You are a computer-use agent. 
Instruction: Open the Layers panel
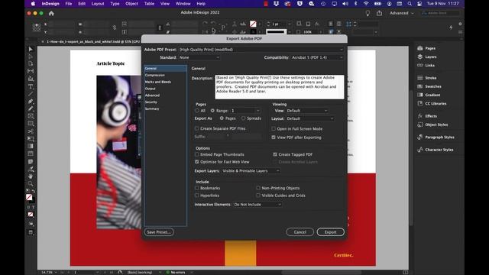point(427,57)
